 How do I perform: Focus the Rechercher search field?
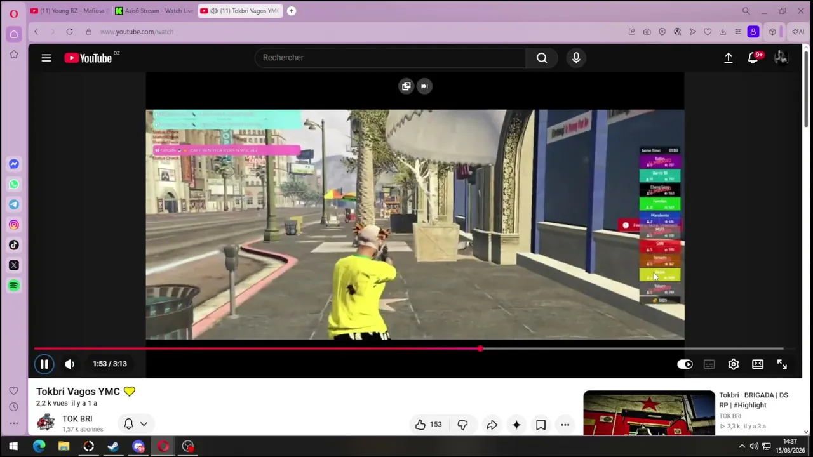click(390, 58)
